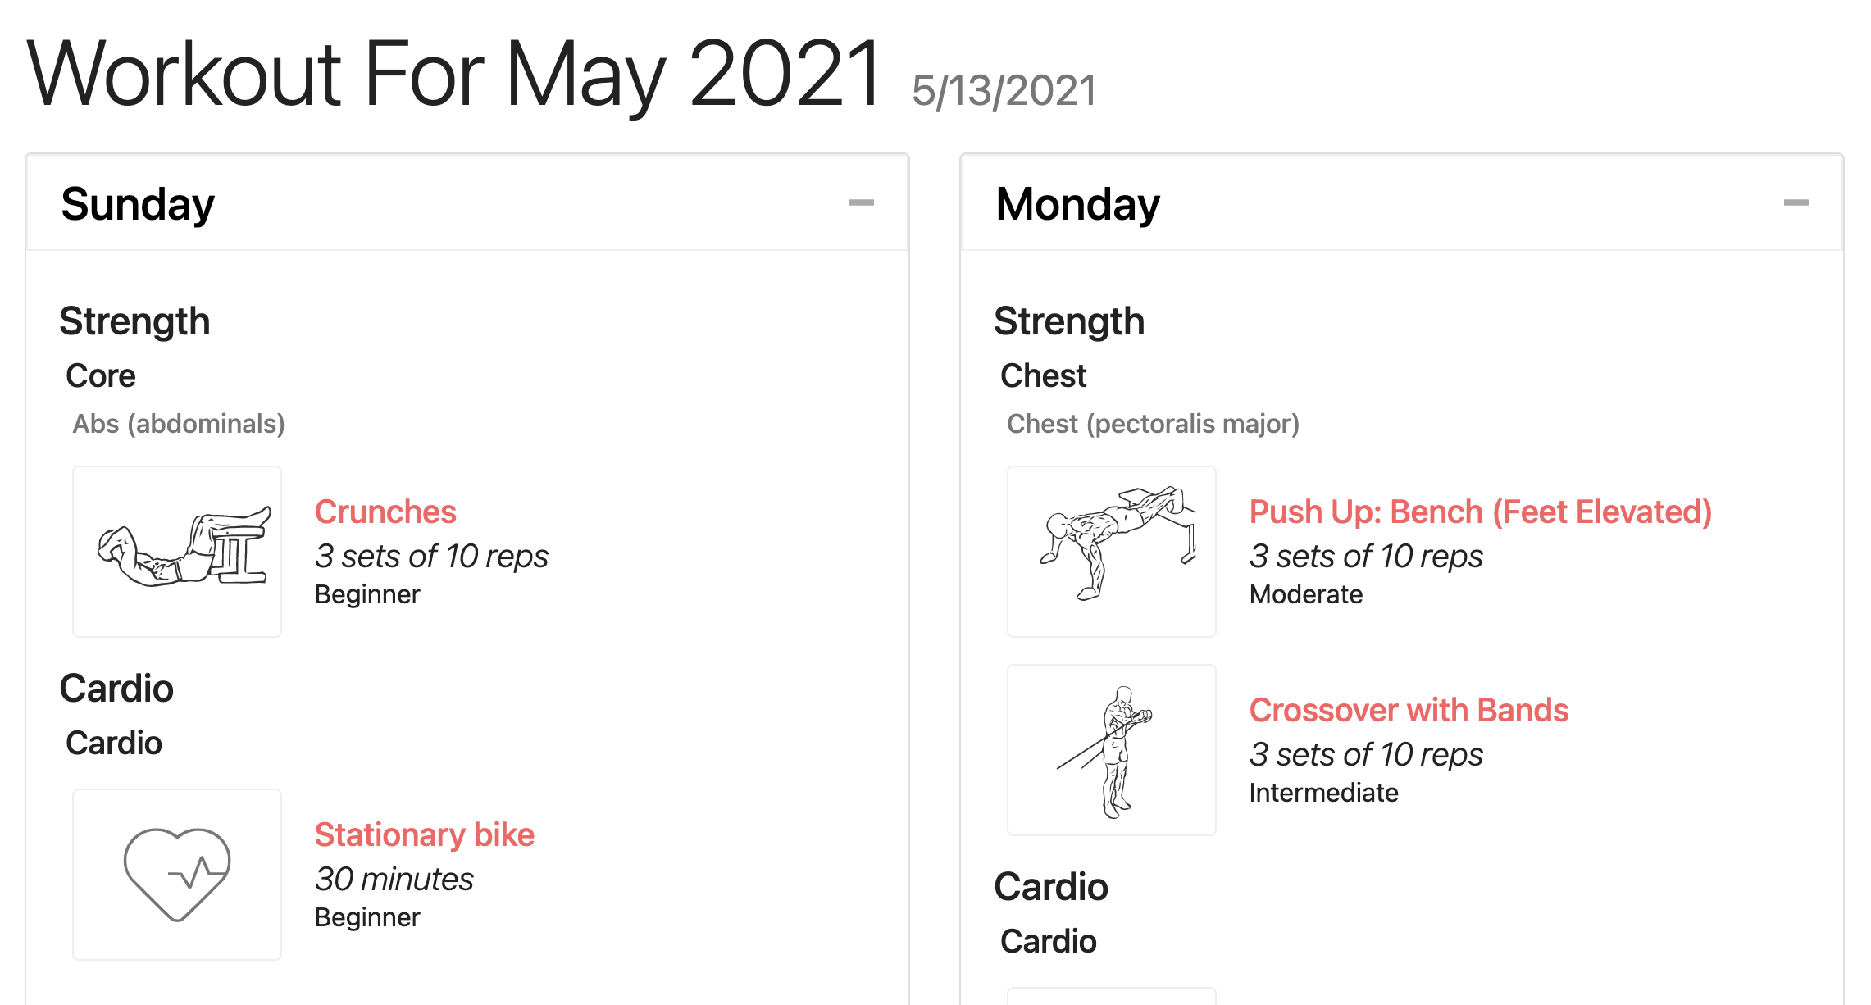Screen dimensions: 1871x1005
Task: Click the Strength heading under Sunday
Action: 135,321
